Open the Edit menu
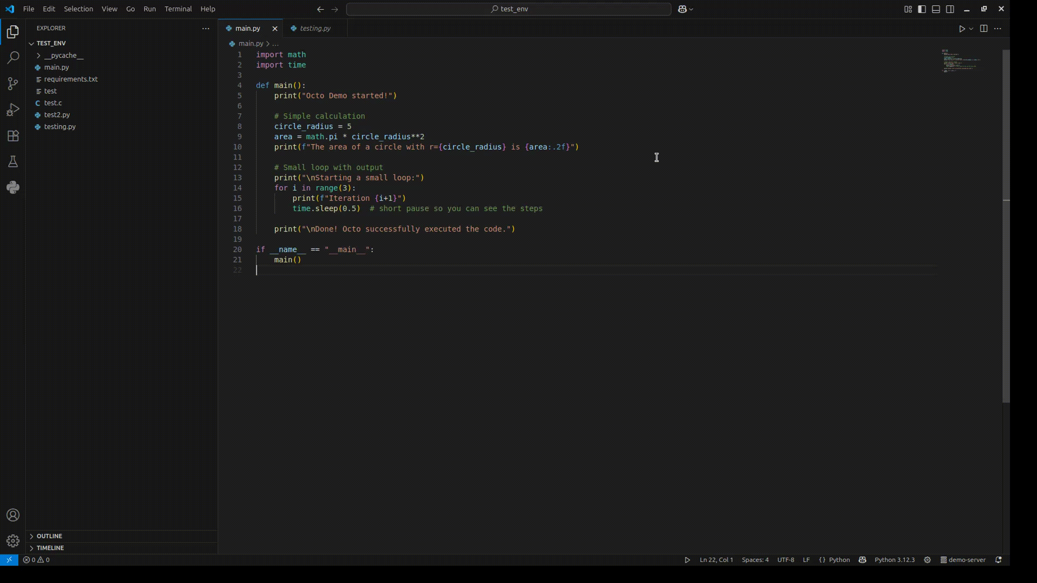 click(49, 9)
